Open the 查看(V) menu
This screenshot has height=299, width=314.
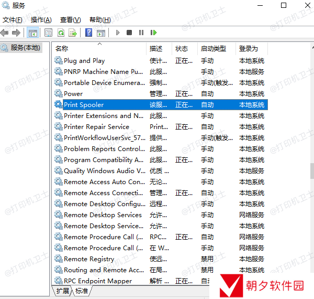point(71,20)
